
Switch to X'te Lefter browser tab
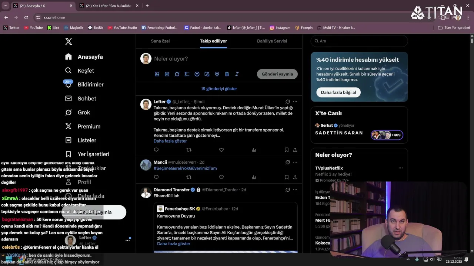click(x=109, y=6)
